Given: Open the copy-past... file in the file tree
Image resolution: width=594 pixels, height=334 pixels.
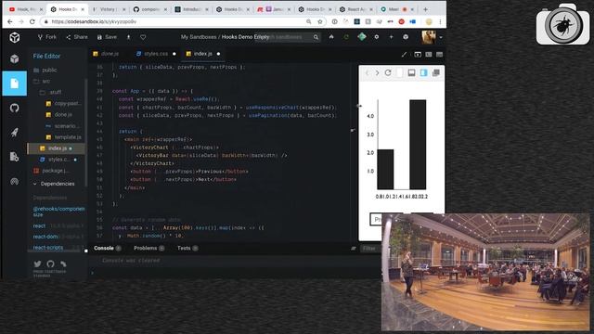Looking at the screenshot, I should [x=63, y=103].
